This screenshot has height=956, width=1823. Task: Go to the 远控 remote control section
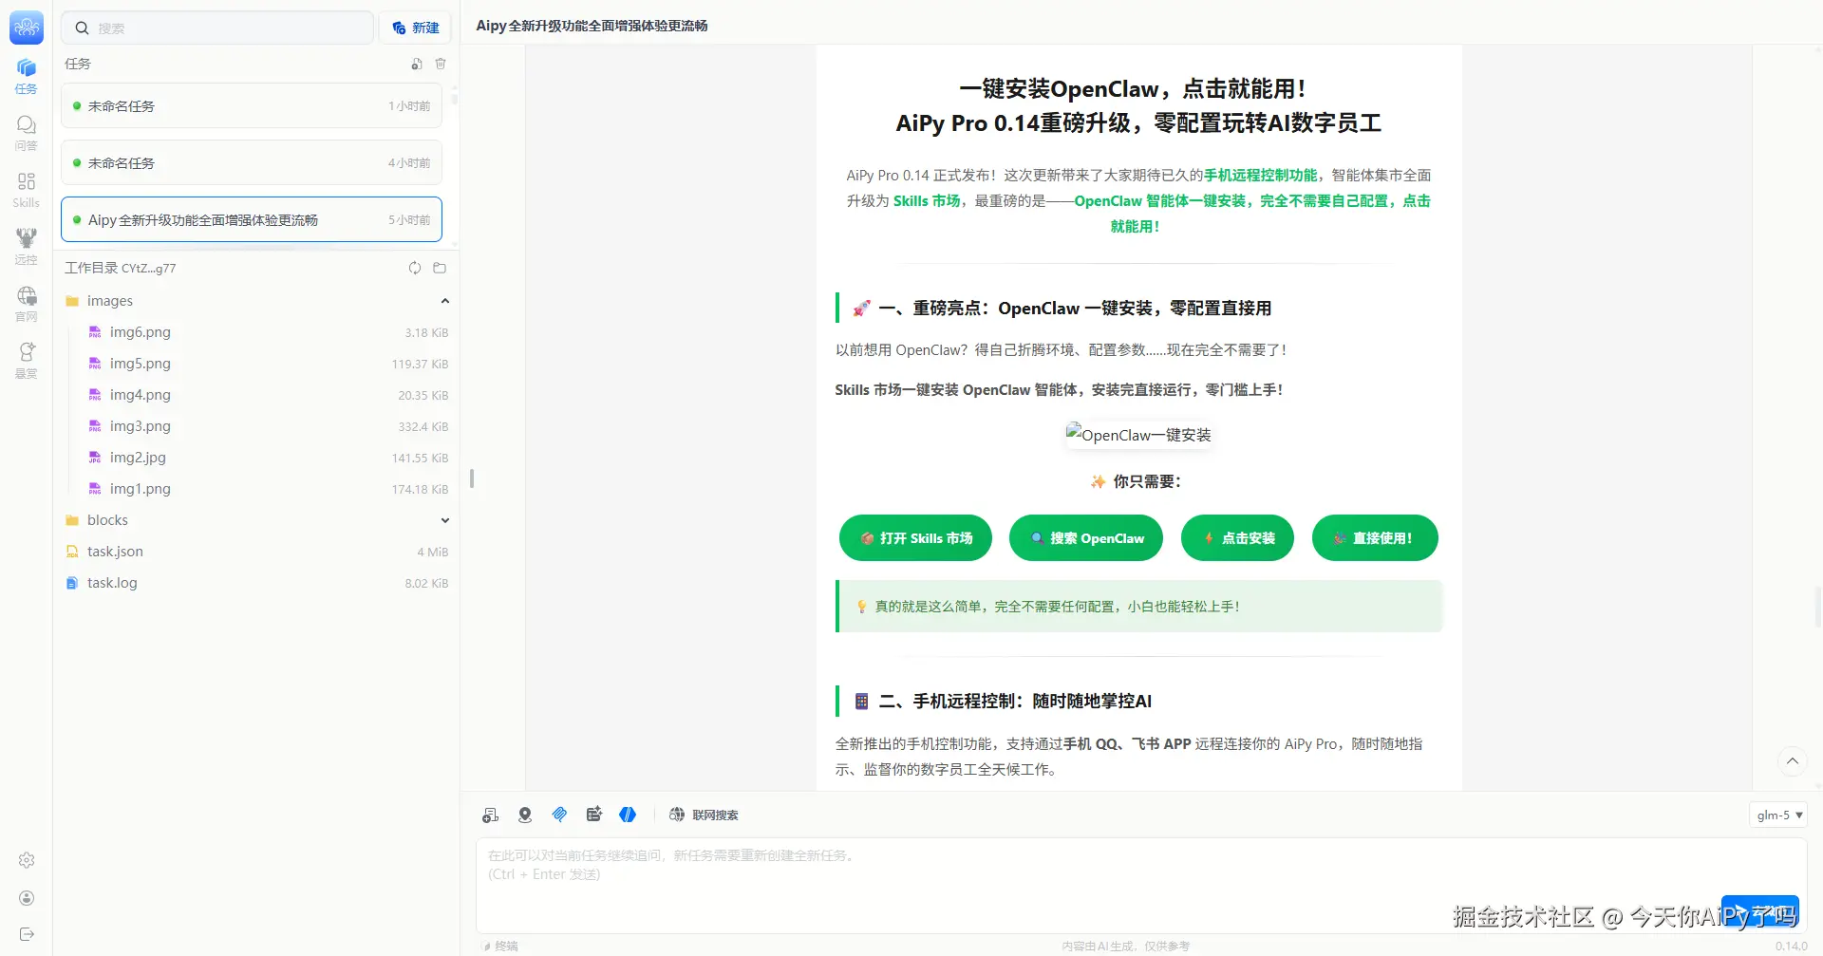pos(27,247)
